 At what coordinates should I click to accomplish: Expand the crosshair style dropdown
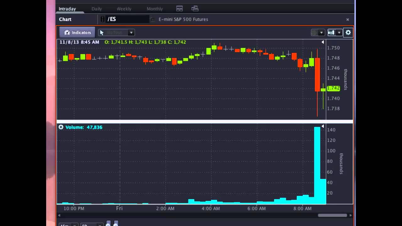[x=321, y=32]
